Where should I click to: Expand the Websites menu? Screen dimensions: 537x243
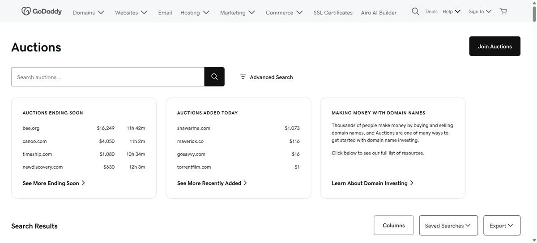131,13
